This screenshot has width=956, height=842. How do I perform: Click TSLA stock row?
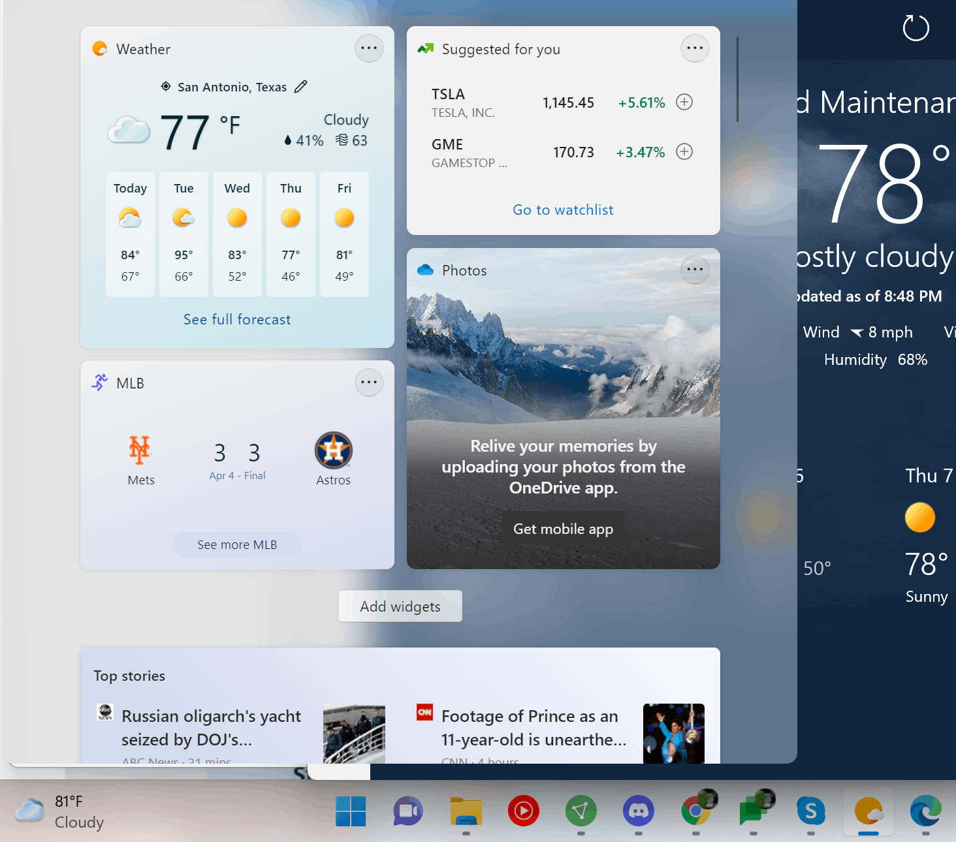[x=562, y=102]
